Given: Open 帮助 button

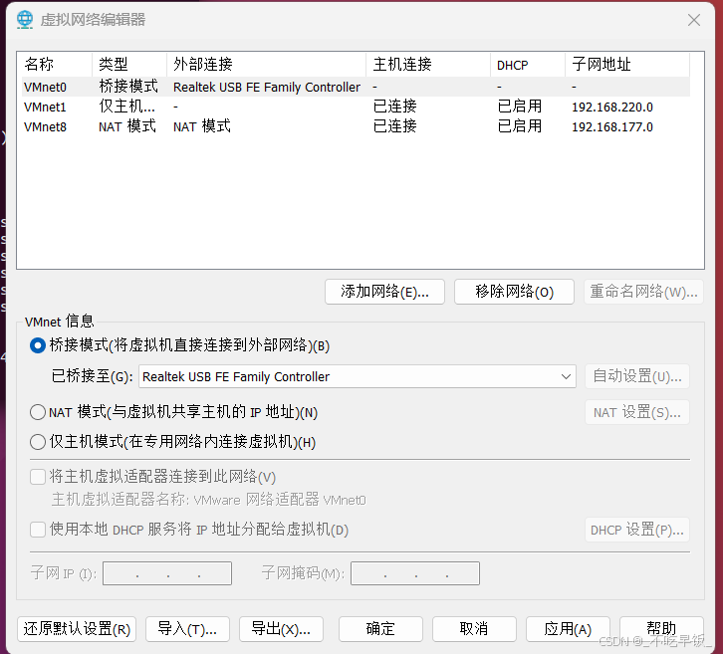Looking at the screenshot, I should (x=661, y=629).
